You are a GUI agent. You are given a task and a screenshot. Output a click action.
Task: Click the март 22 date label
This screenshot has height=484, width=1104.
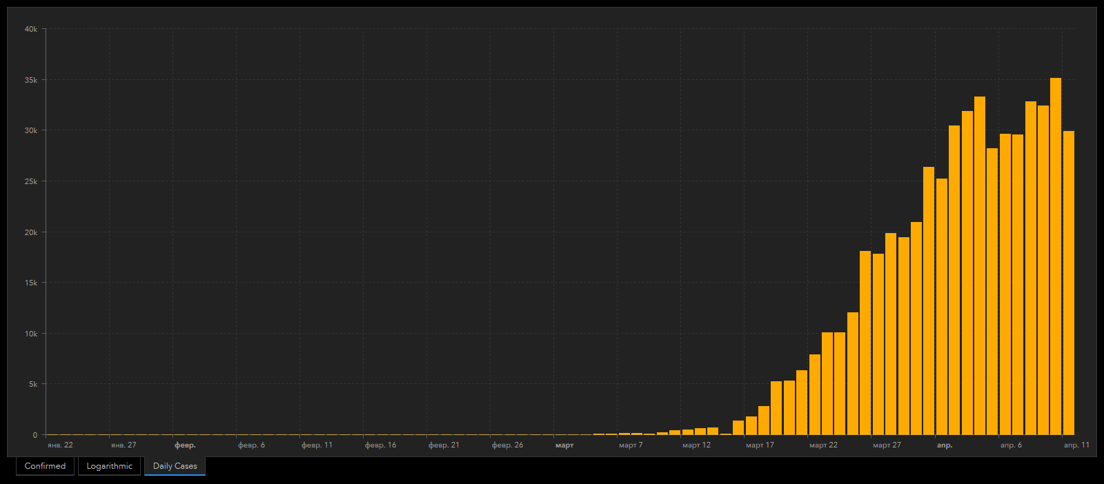pos(823,445)
